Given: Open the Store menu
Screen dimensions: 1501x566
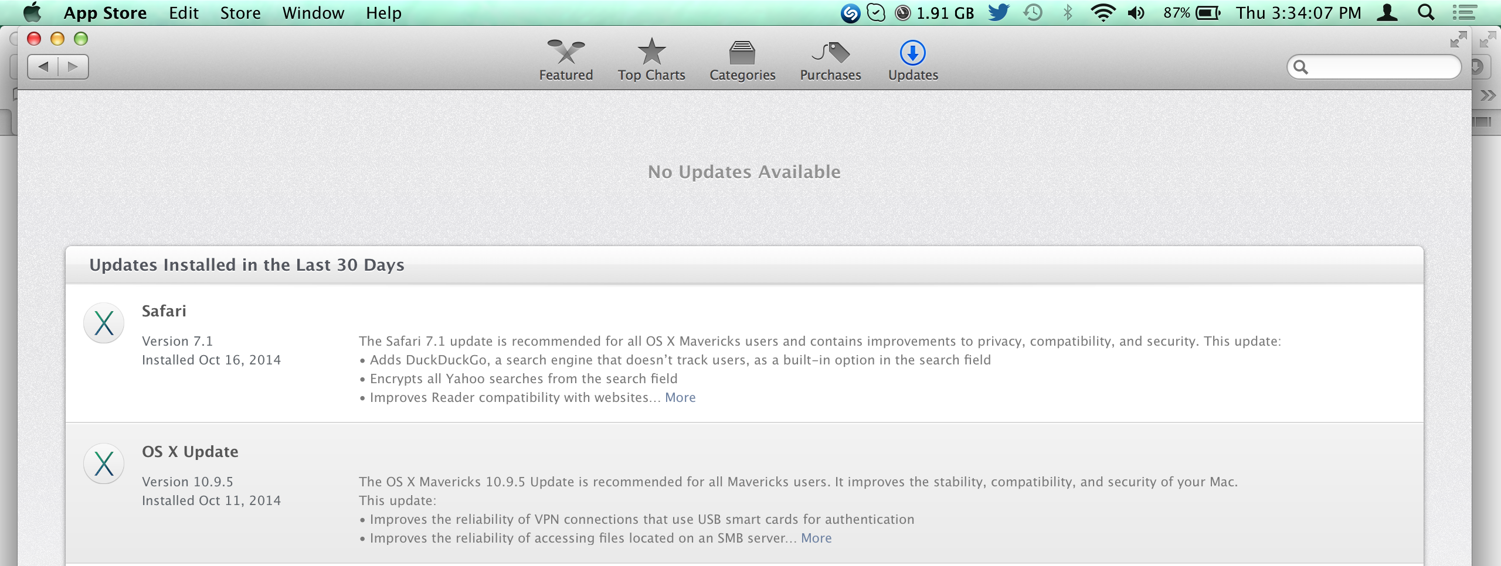Looking at the screenshot, I should pos(240,13).
